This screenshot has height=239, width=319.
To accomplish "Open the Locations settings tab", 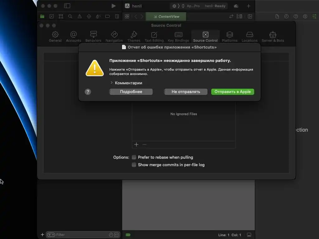I will pos(250,37).
